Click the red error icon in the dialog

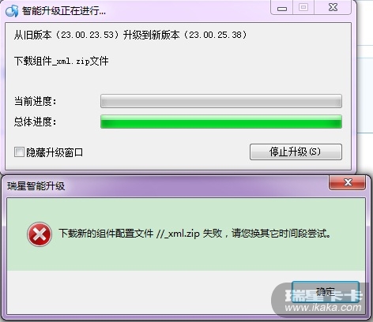pos(40,234)
